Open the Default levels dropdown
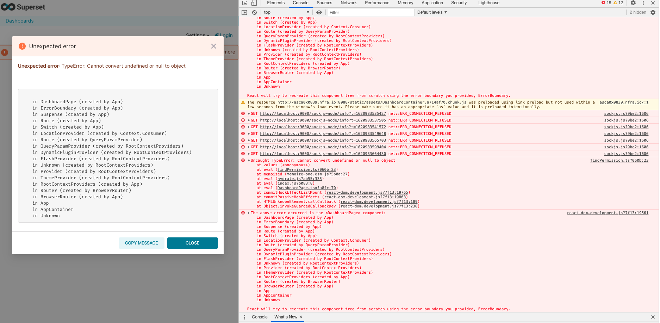This screenshot has width=660, height=323. coord(431,12)
